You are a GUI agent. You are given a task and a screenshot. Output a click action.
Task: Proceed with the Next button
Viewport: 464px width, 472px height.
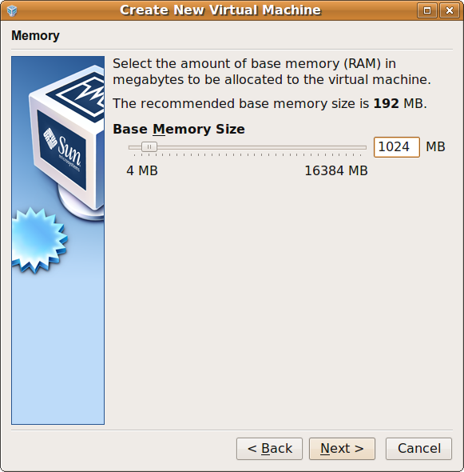click(x=342, y=449)
